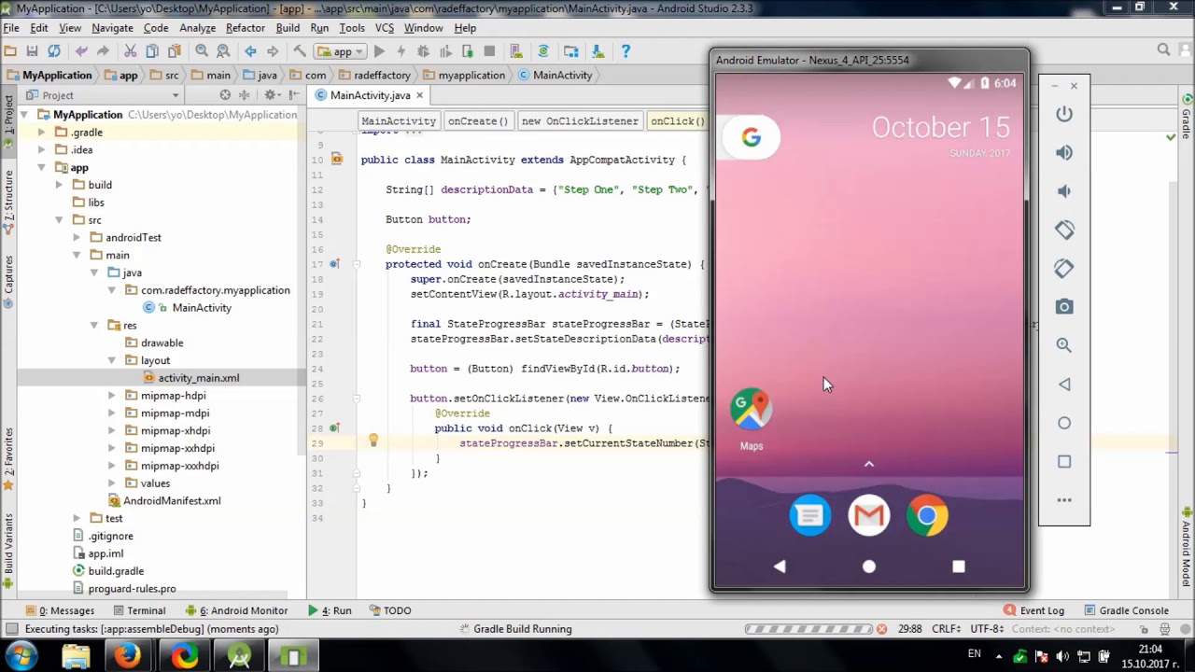1195x672 pixels.
Task: Open the SDK Manager download icon
Action: click(598, 51)
